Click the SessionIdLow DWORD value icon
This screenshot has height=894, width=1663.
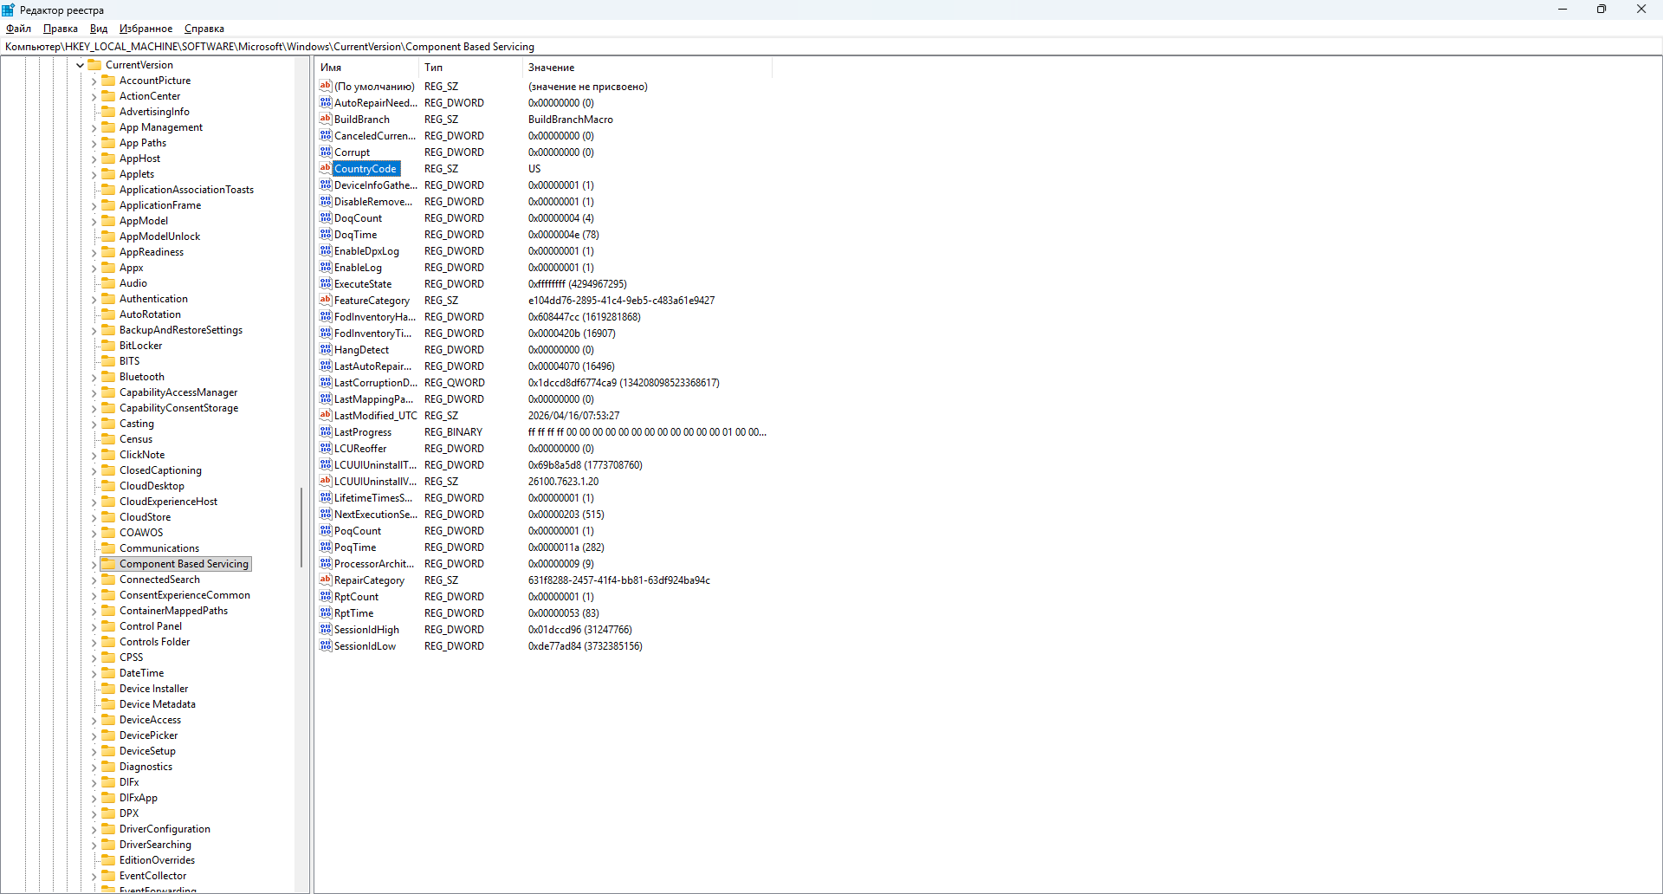(326, 645)
